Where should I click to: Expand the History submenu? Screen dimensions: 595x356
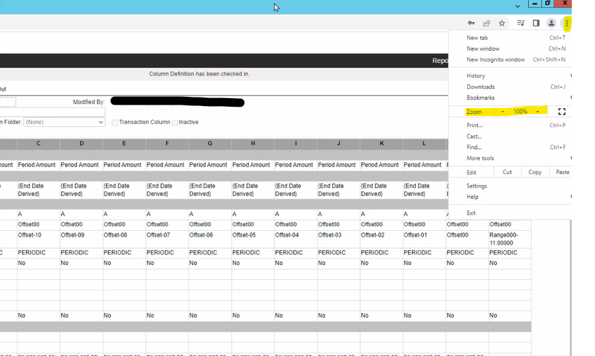pyautogui.click(x=510, y=76)
